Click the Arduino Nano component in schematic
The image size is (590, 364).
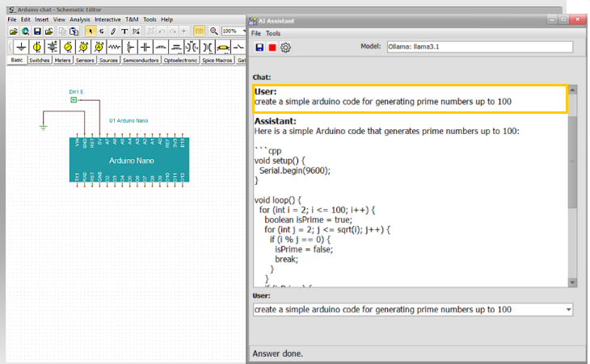(x=131, y=161)
